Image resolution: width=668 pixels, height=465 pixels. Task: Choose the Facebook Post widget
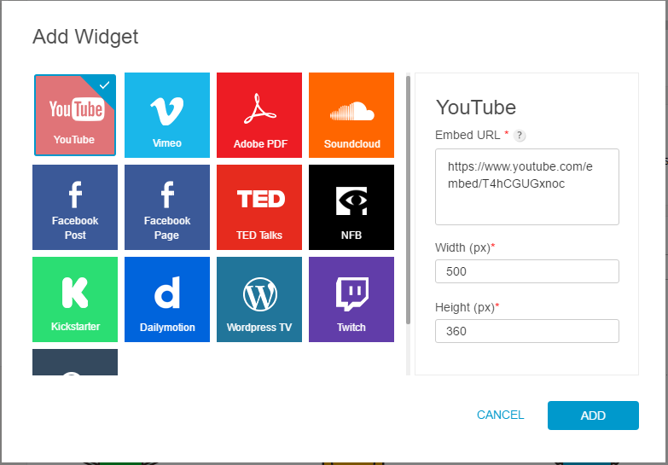[x=75, y=207]
